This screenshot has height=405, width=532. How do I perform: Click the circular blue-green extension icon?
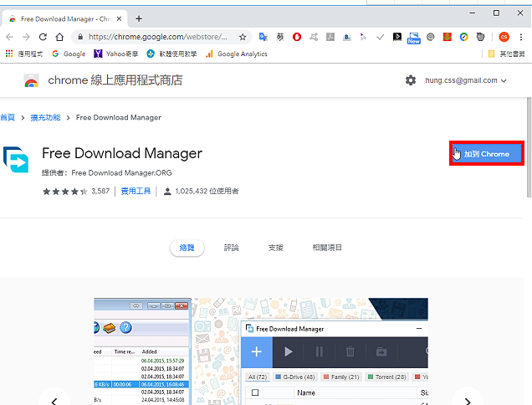(463, 37)
